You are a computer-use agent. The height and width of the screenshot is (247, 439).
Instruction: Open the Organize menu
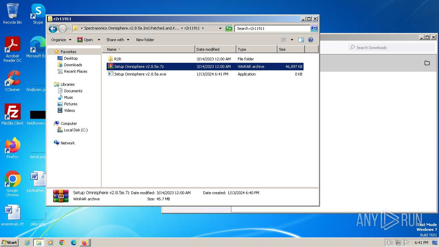tap(61, 40)
